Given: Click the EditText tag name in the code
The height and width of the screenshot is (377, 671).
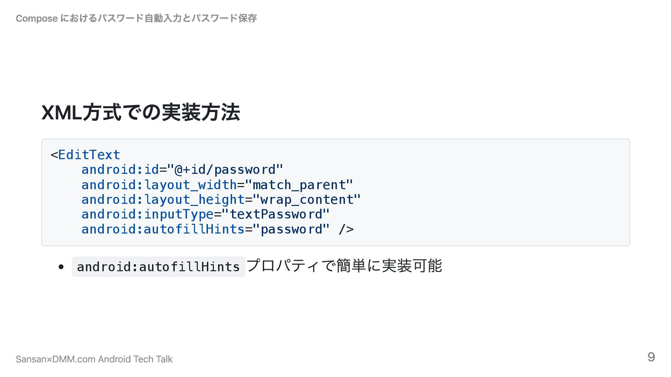Looking at the screenshot, I should (89, 155).
